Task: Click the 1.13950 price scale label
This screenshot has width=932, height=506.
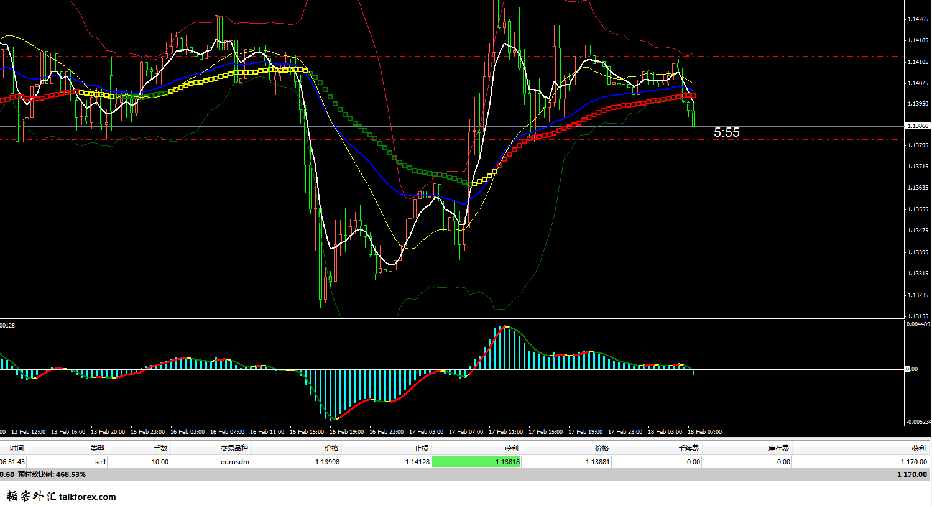Action: [x=918, y=104]
